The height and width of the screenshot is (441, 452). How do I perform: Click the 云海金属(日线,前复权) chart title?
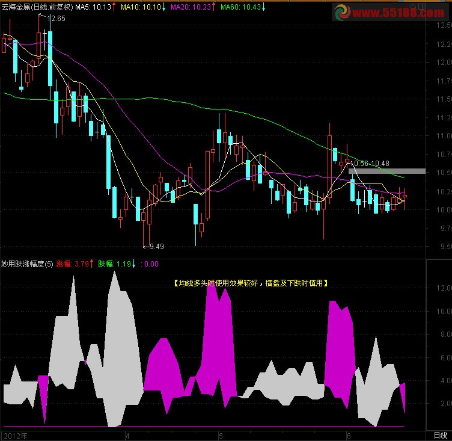[37, 7]
